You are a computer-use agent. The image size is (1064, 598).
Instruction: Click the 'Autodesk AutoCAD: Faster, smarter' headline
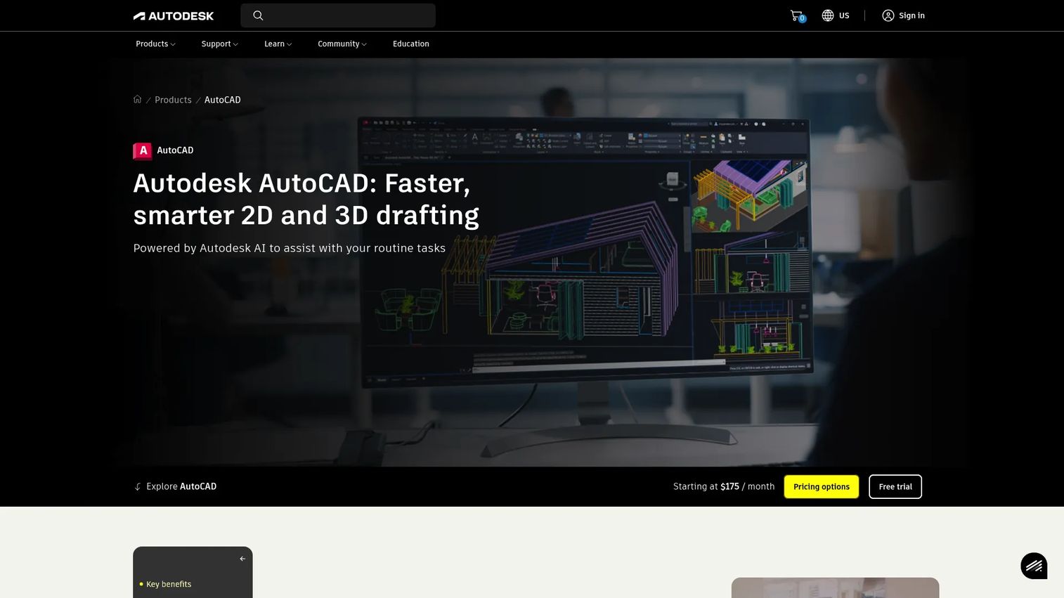point(306,199)
